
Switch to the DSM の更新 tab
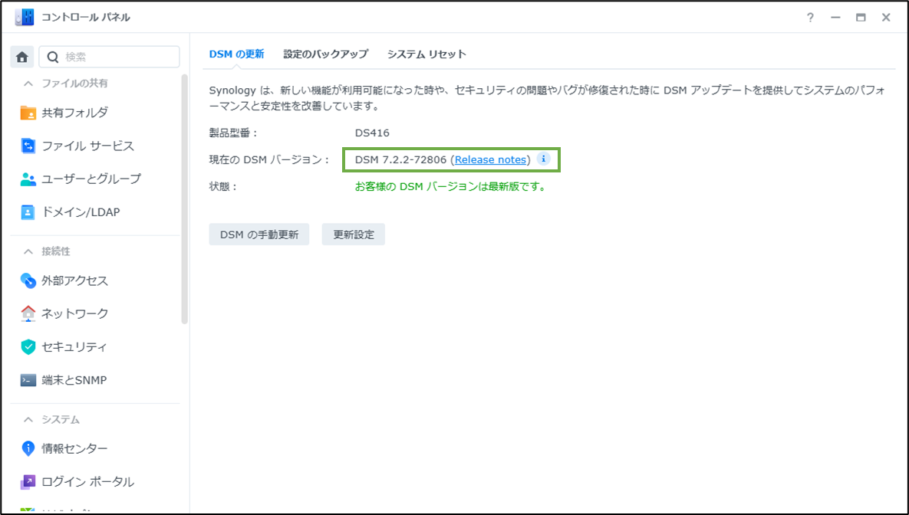point(236,54)
